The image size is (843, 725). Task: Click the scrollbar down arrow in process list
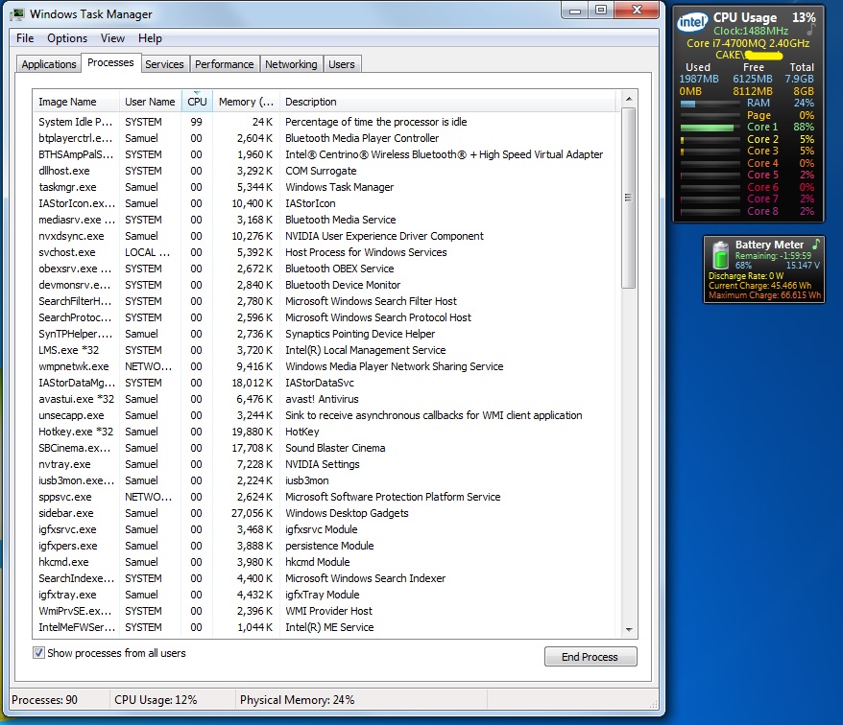[629, 629]
